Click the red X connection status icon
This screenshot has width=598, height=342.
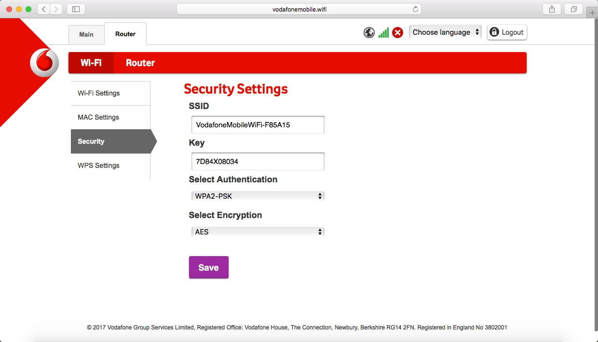(x=397, y=33)
